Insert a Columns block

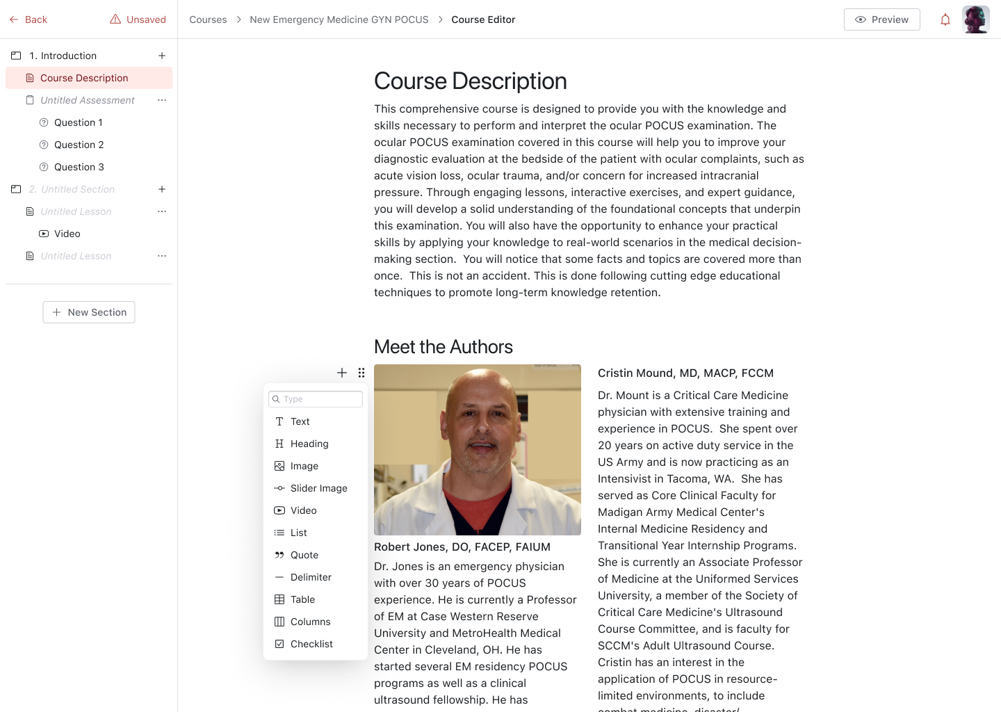pyautogui.click(x=316, y=622)
